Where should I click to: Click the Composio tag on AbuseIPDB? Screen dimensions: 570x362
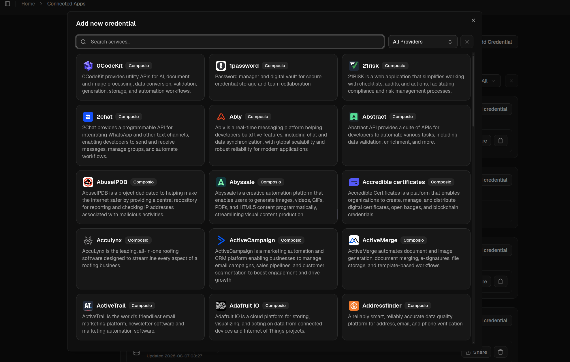coord(143,182)
